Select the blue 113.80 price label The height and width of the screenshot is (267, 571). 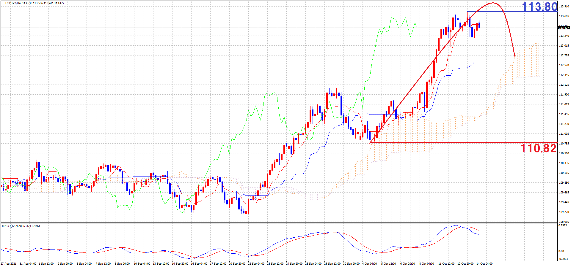pos(539,7)
